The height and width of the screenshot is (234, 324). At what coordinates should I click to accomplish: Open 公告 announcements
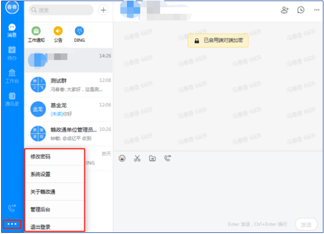pos(58,35)
